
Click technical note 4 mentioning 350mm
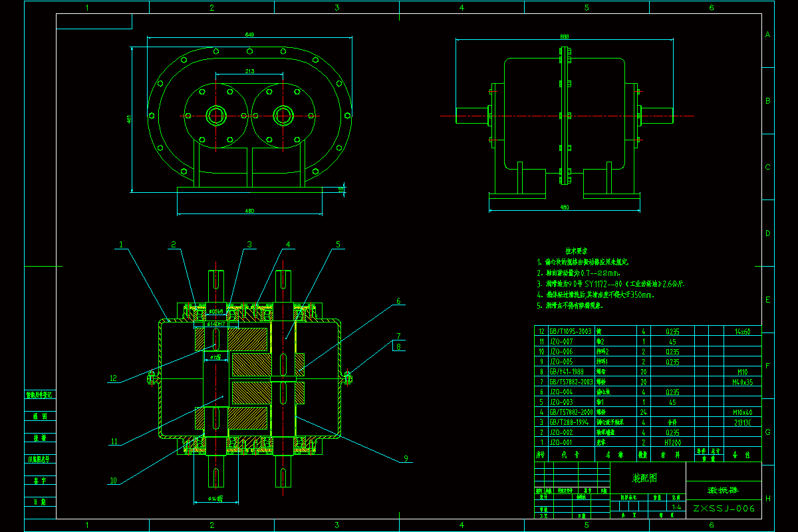click(x=596, y=294)
